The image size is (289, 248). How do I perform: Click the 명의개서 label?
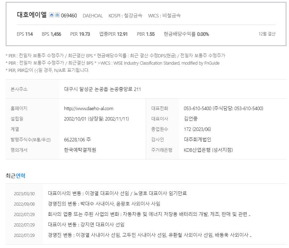19,150
